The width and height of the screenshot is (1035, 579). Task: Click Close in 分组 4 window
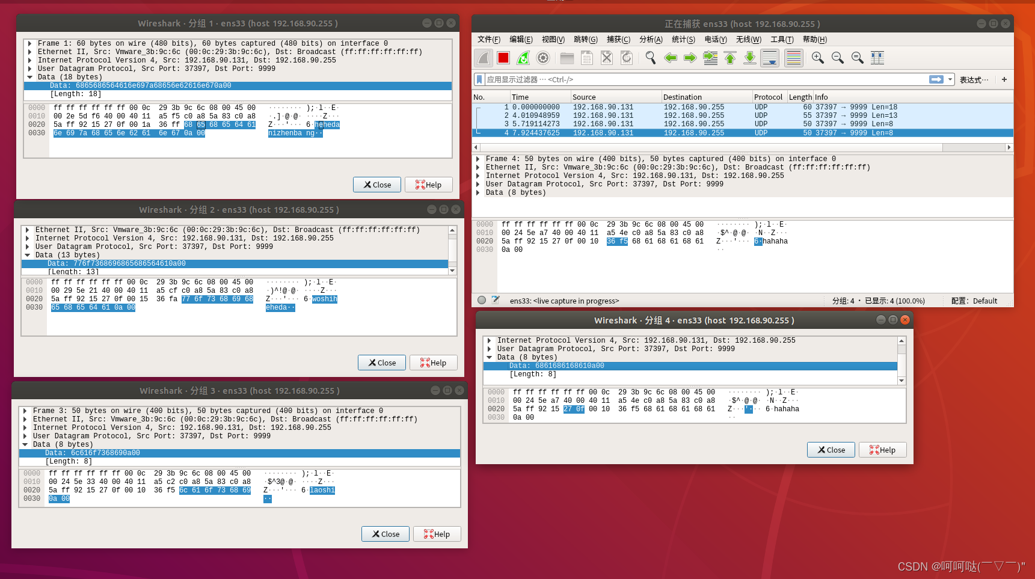pos(831,450)
